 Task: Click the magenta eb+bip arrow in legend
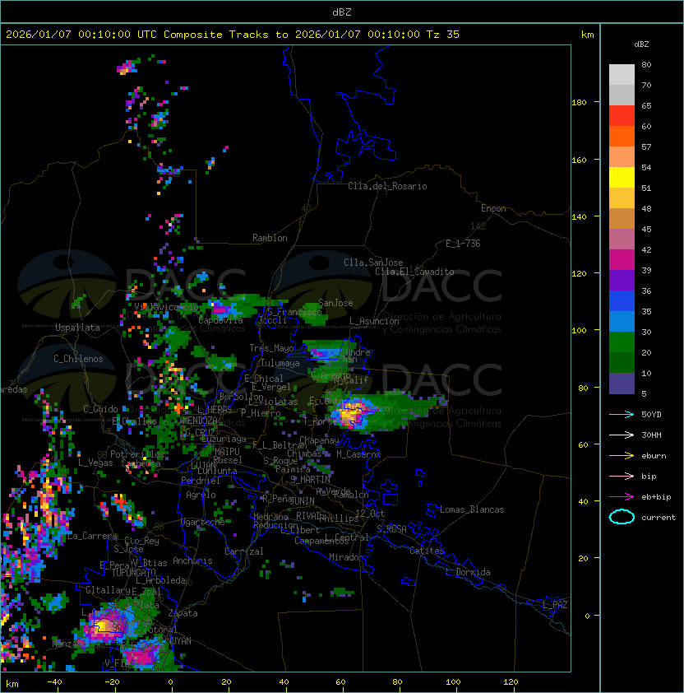(622, 497)
